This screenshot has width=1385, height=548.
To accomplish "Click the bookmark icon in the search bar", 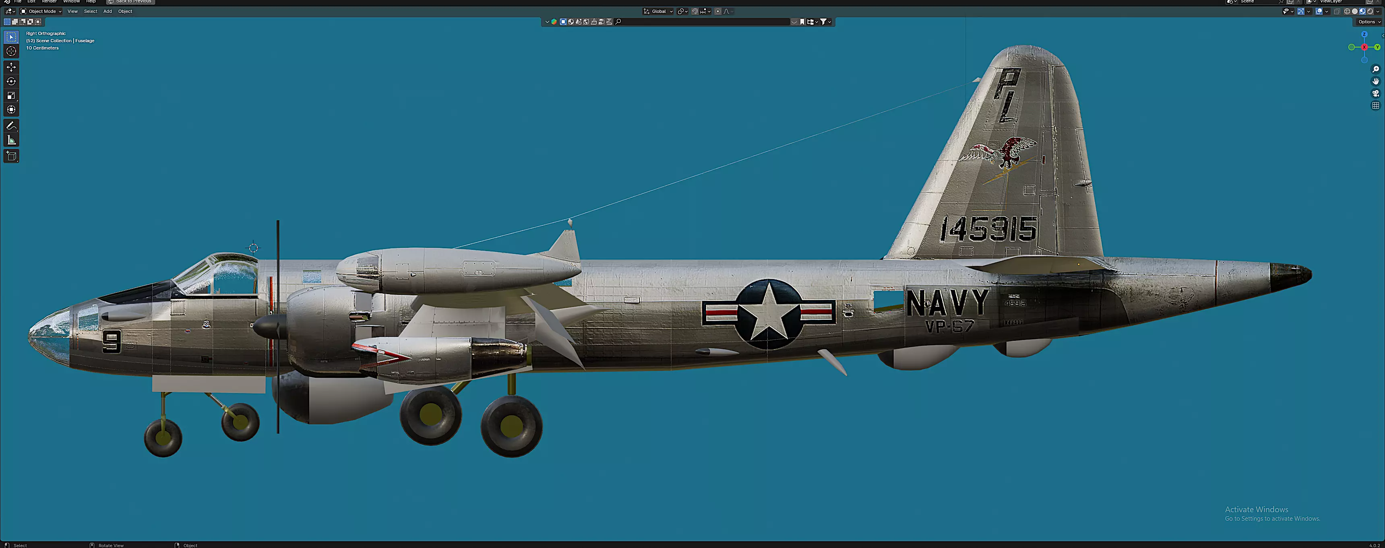I will pos(802,21).
